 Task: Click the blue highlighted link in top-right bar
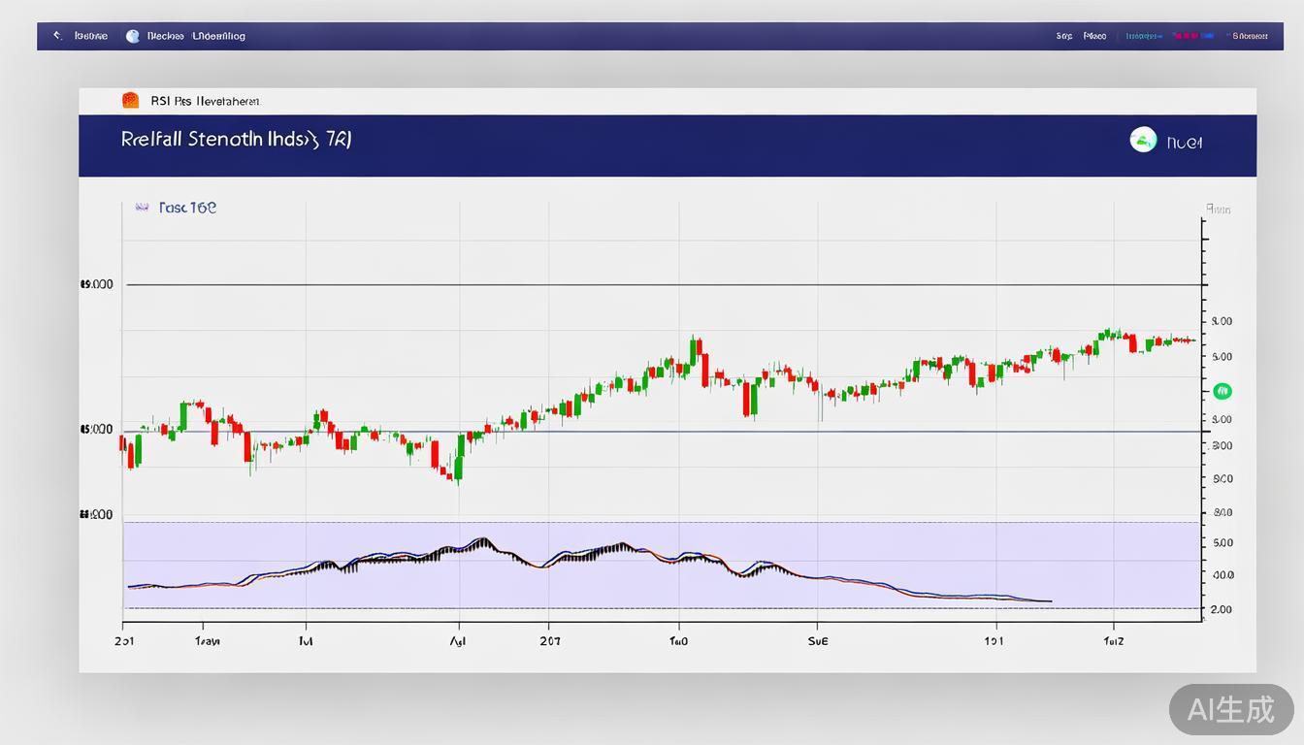pos(1144,36)
